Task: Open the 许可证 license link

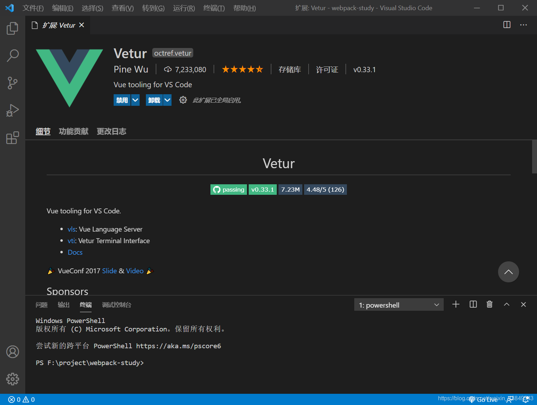Action: pos(327,69)
